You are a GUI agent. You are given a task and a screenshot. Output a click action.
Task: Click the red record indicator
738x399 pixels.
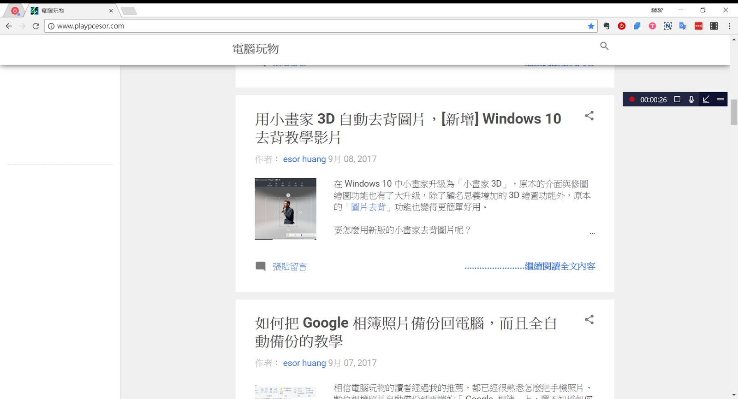point(632,100)
